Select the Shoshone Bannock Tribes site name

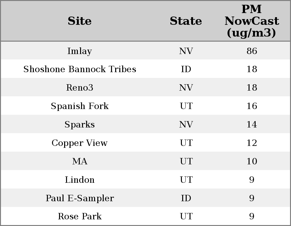(x=79, y=69)
